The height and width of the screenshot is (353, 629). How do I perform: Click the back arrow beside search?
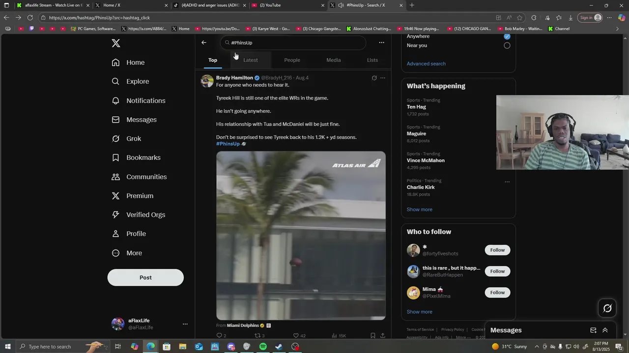click(x=204, y=43)
